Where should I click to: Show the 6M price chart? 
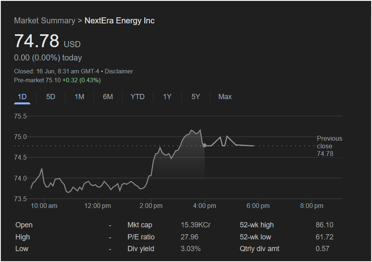108,97
